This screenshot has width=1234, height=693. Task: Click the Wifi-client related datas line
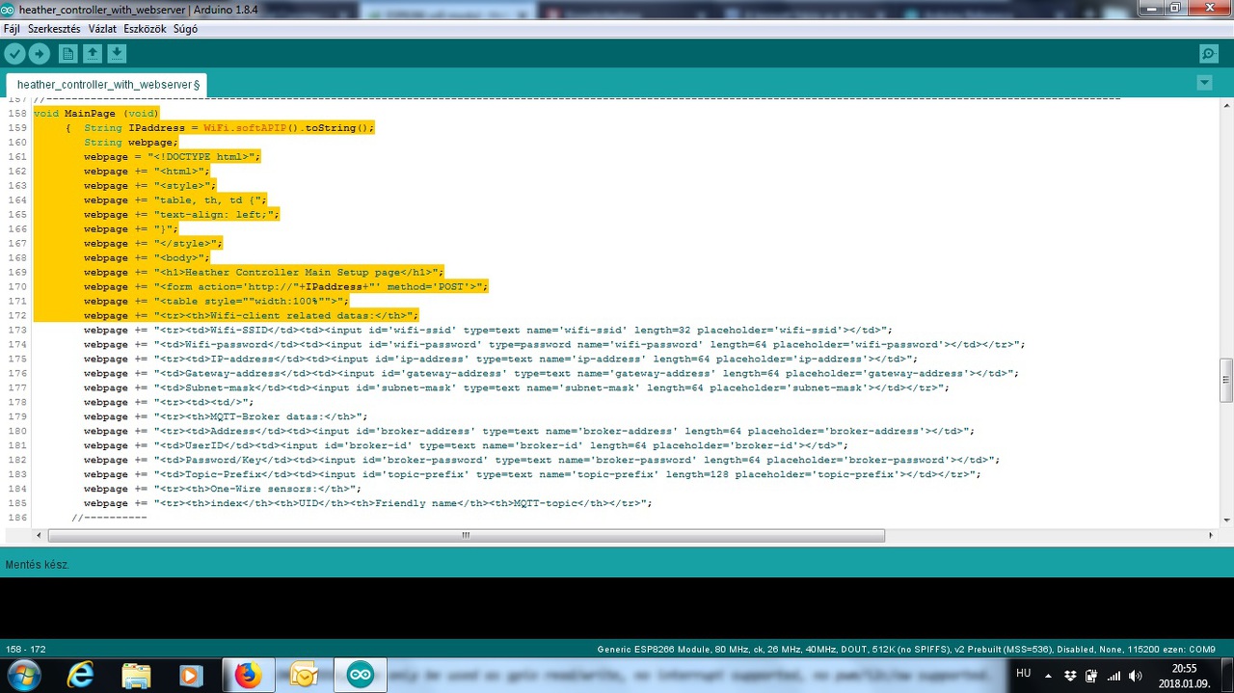(x=251, y=316)
